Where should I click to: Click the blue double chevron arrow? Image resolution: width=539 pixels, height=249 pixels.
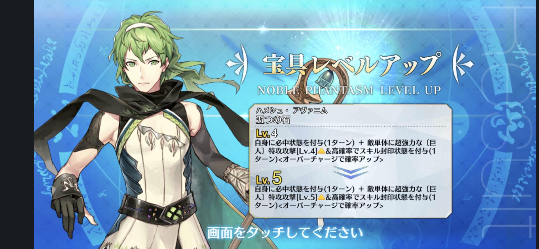click(350, 172)
